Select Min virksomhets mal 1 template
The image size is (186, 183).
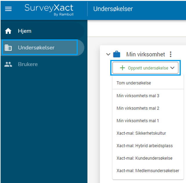click(148, 121)
